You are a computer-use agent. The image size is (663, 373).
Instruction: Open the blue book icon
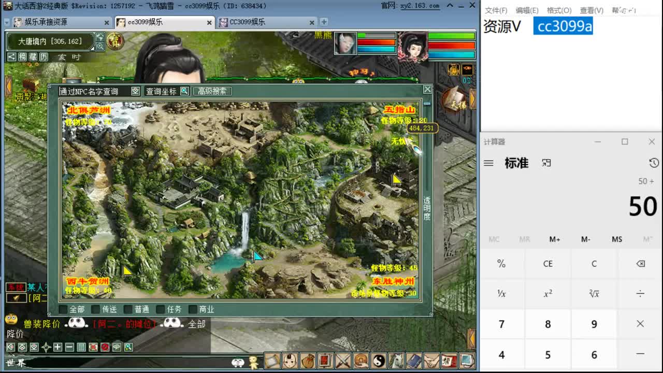(x=414, y=361)
